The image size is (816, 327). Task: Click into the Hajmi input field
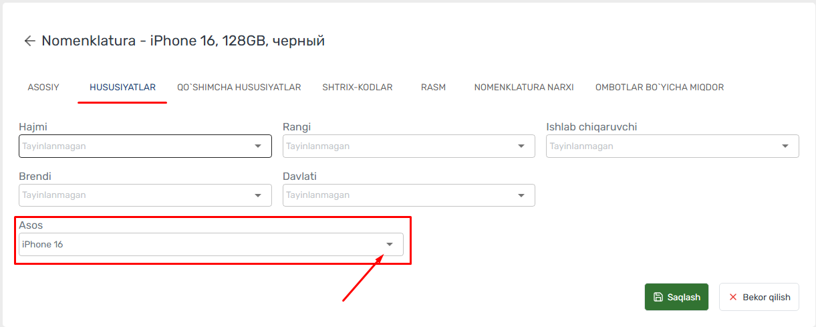coord(145,146)
